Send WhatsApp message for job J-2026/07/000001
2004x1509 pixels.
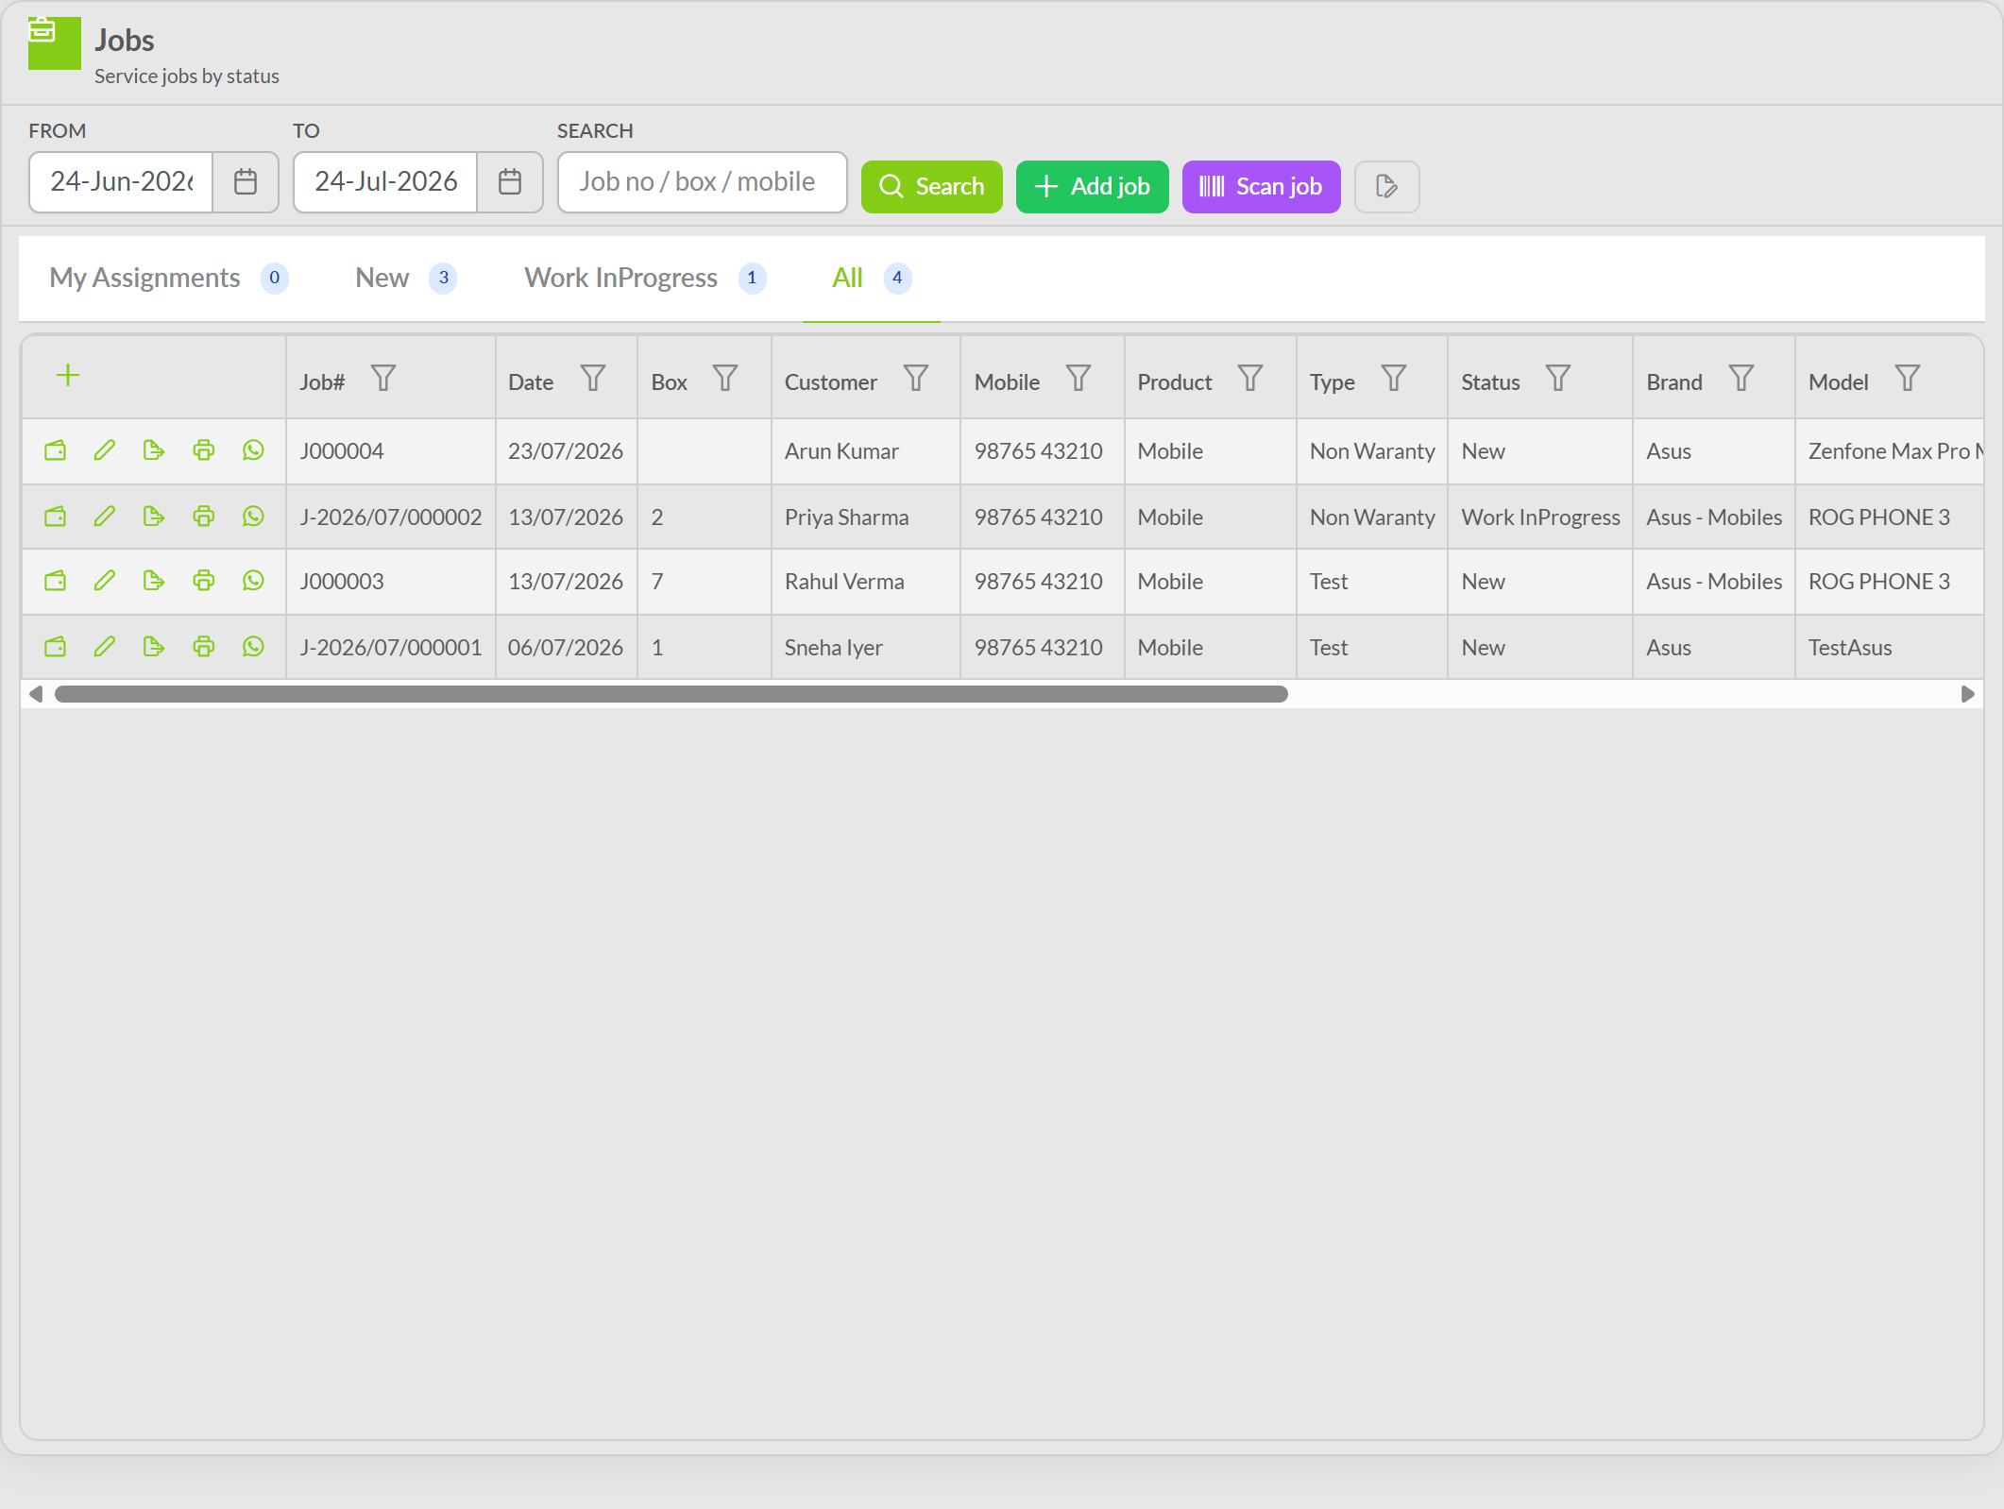[253, 647]
